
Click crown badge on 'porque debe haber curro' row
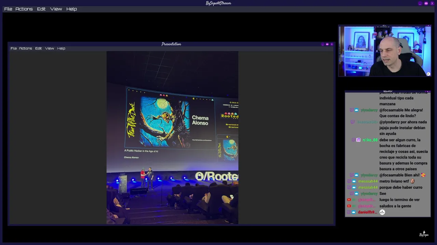[354, 187]
